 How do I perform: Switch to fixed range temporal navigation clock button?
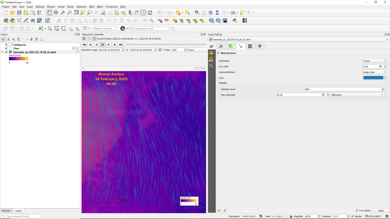(89, 39)
